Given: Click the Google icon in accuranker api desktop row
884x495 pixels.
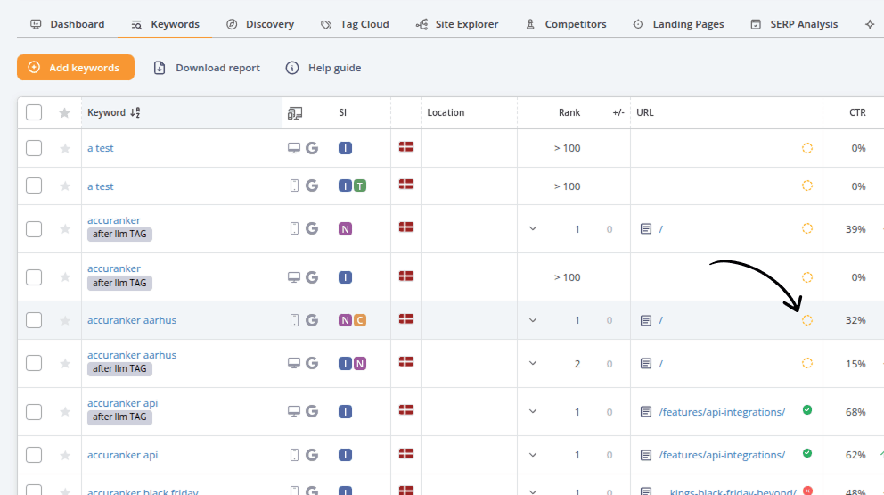Looking at the screenshot, I should (312, 411).
